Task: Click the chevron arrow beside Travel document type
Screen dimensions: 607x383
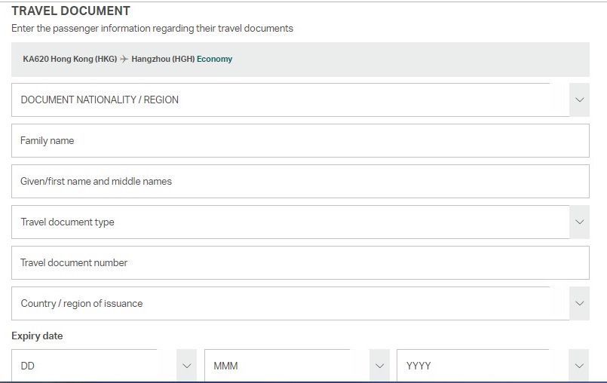Action: tap(579, 222)
